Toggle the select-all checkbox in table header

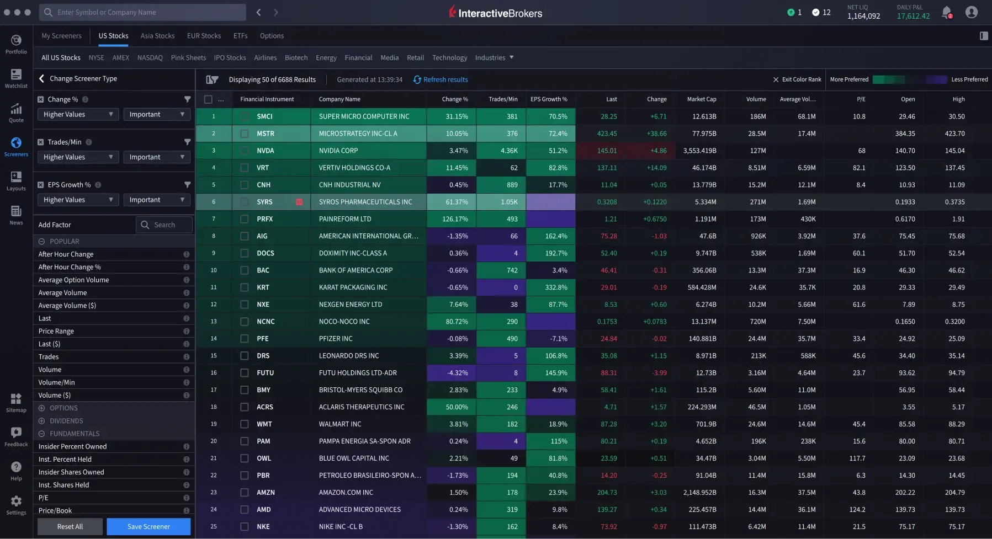[x=208, y=99]
